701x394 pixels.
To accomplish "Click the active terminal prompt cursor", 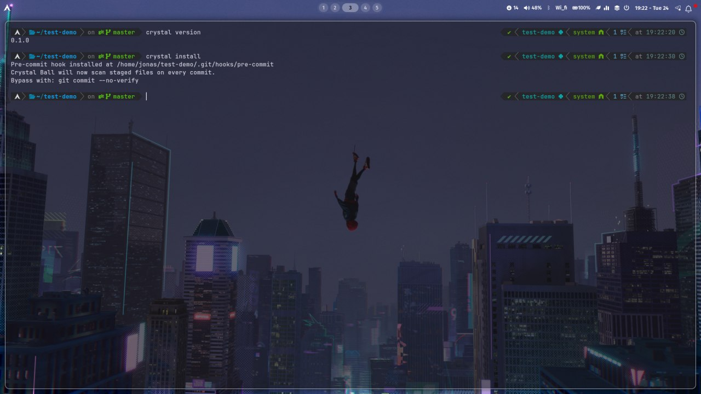I will pos(147,96).
